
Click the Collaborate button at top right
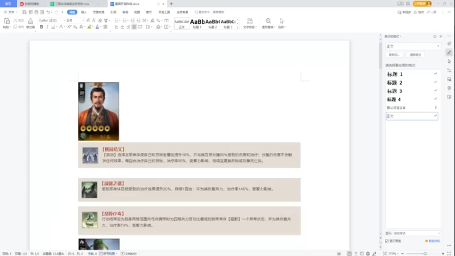(419, 12)
